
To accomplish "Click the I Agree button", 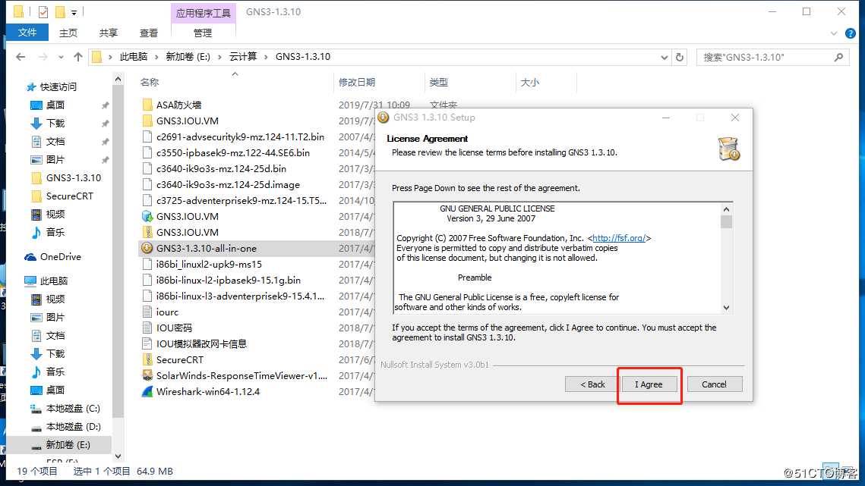I will click(649, 384).
